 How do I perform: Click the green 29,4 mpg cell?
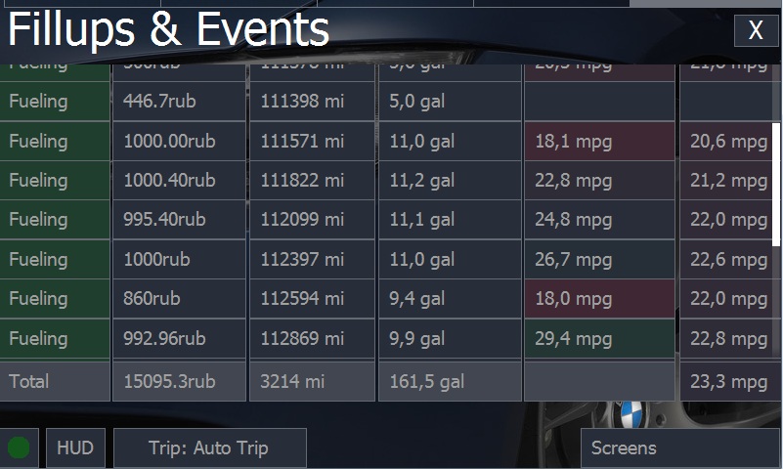pyautogui.click(x=599, y=339)
